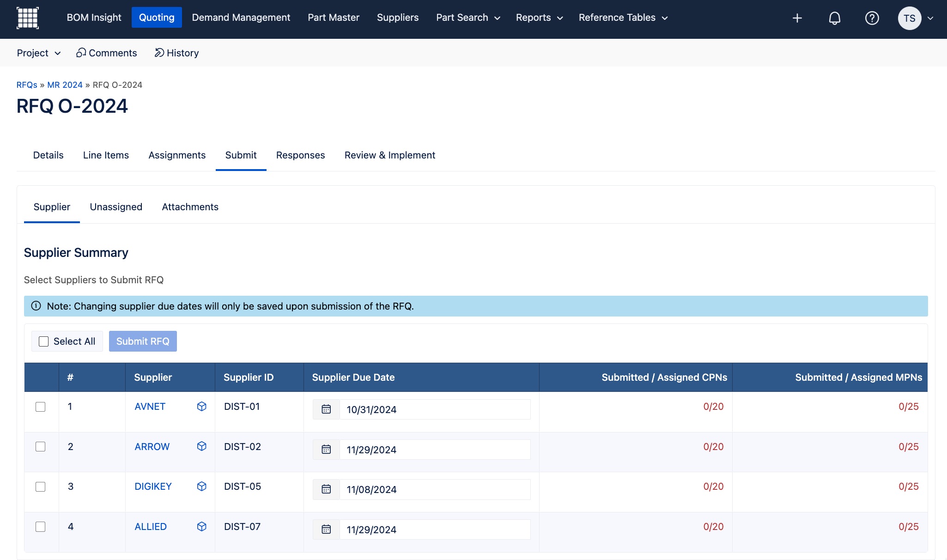
Task: Open BOM Insight in navigation
Action: 94,18
